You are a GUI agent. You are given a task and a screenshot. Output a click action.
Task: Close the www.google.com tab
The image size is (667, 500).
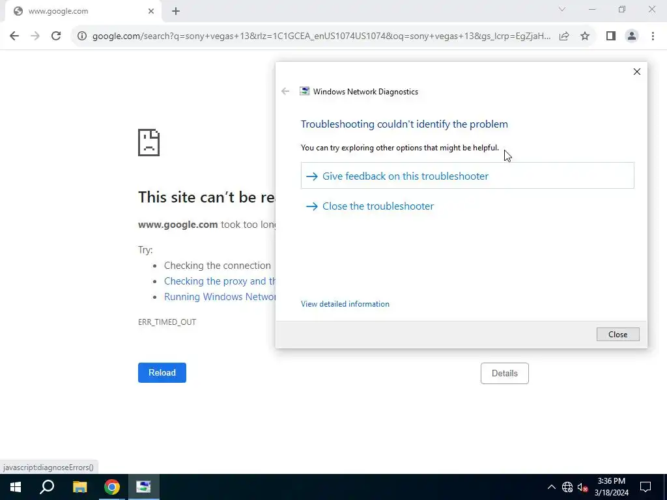(151, 12)
